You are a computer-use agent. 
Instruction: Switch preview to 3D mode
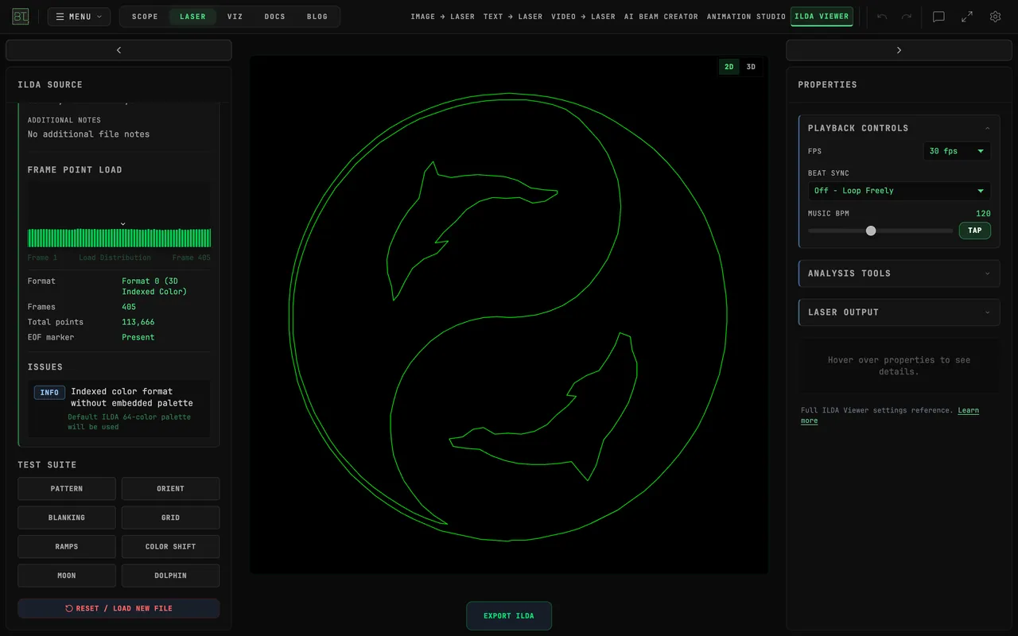point(751,67)
